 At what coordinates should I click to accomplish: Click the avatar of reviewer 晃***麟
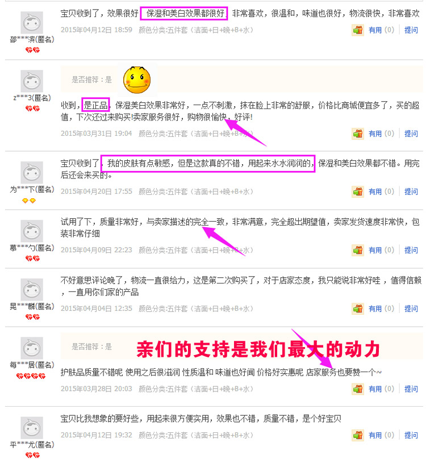click(x=32, y=290)
